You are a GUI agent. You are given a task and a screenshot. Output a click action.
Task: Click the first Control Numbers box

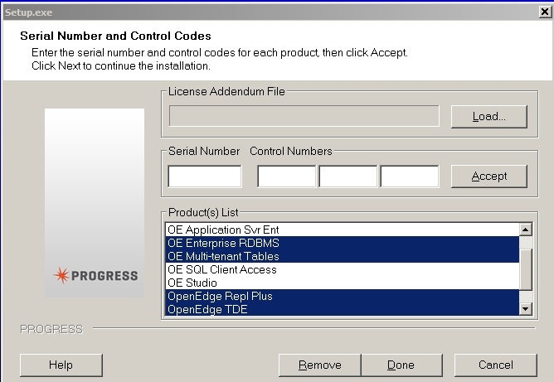coord(287,176)
